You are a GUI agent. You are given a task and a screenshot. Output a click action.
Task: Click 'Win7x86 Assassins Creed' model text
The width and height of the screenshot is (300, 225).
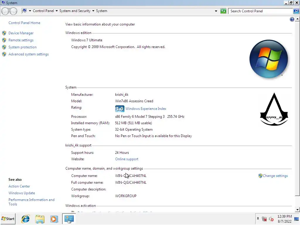(134, 101)
